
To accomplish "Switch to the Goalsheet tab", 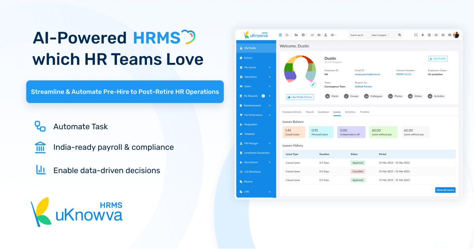I will 323,112.
